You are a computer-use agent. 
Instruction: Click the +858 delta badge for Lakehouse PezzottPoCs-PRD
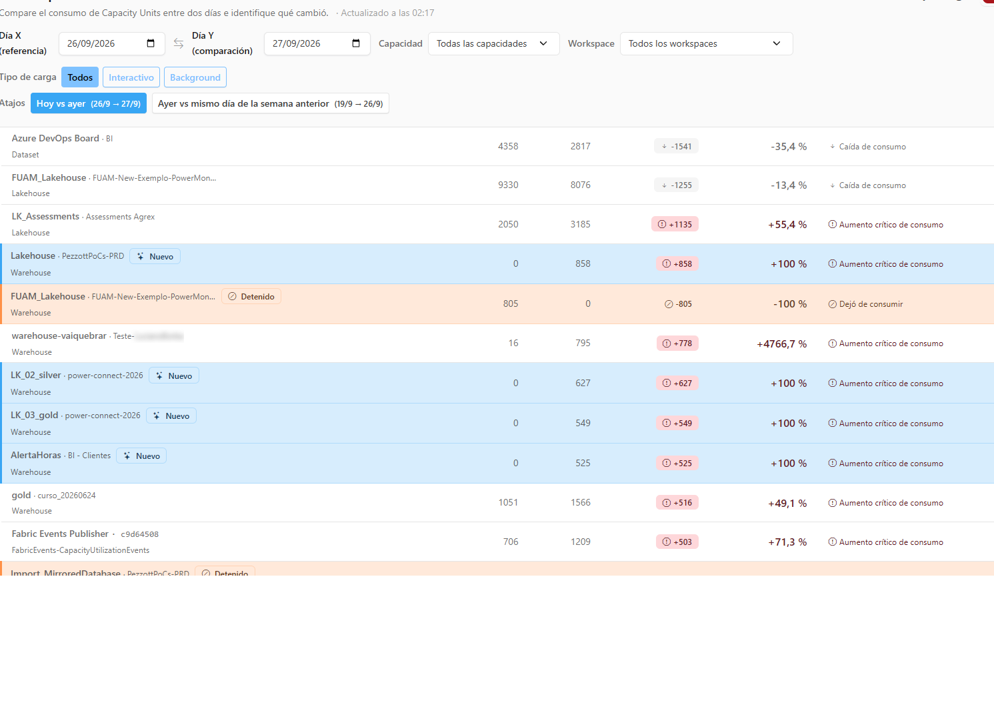pyautogui.click(x=677, y=263)
